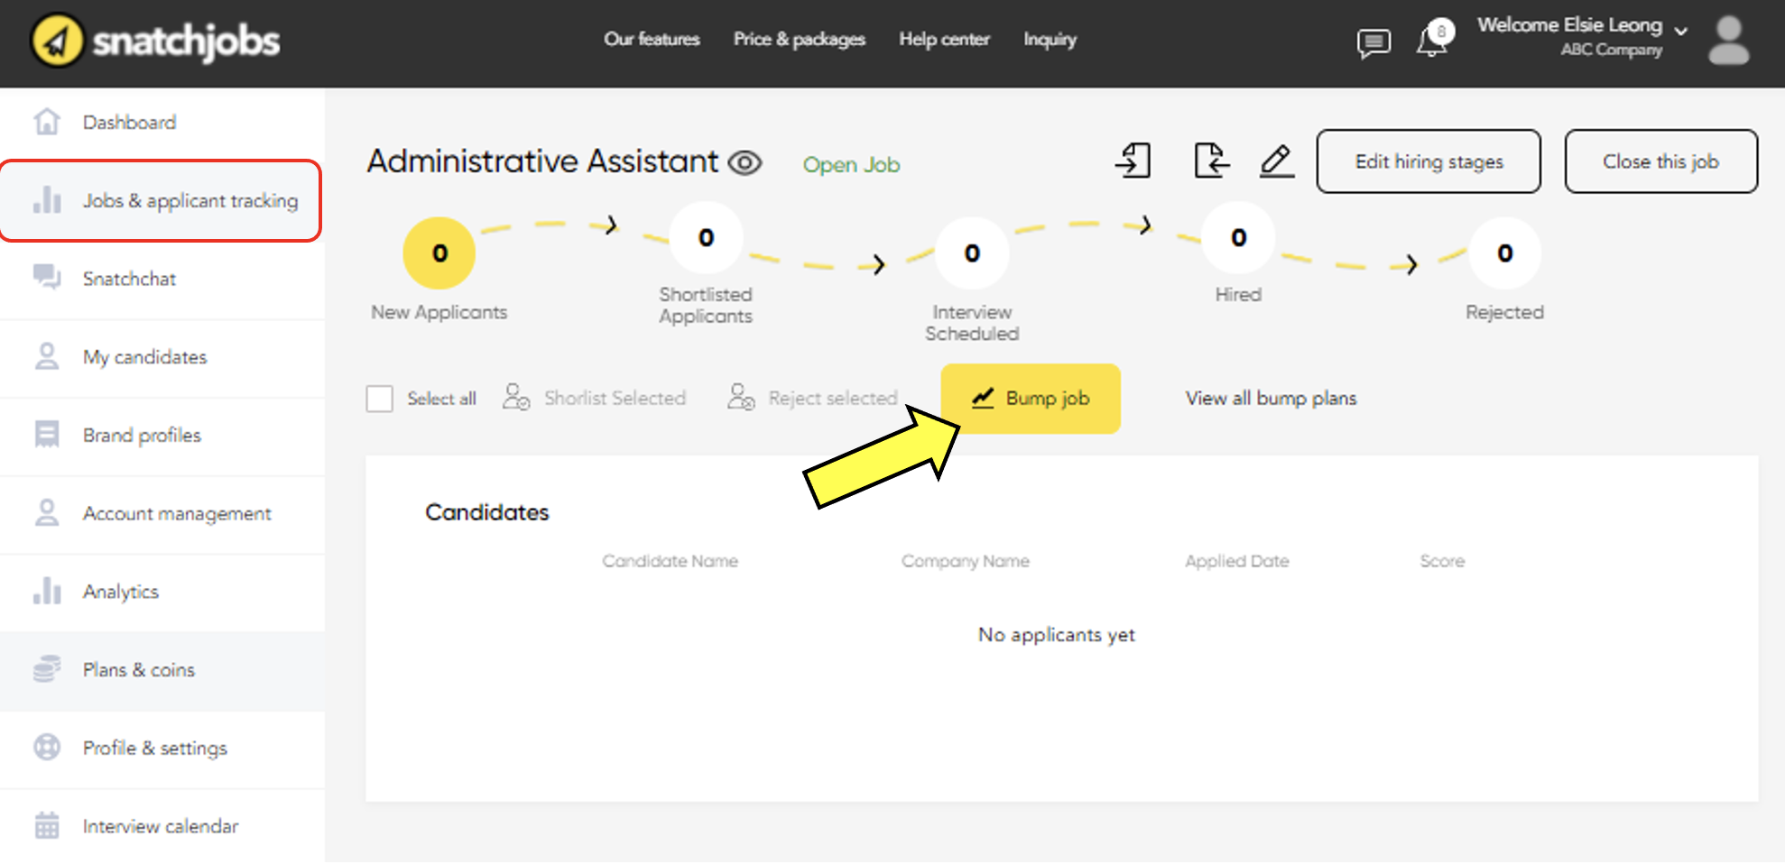The image size is (1785, 864).
Task: Open the chat messages icon in header
Action: point(1373,42)
